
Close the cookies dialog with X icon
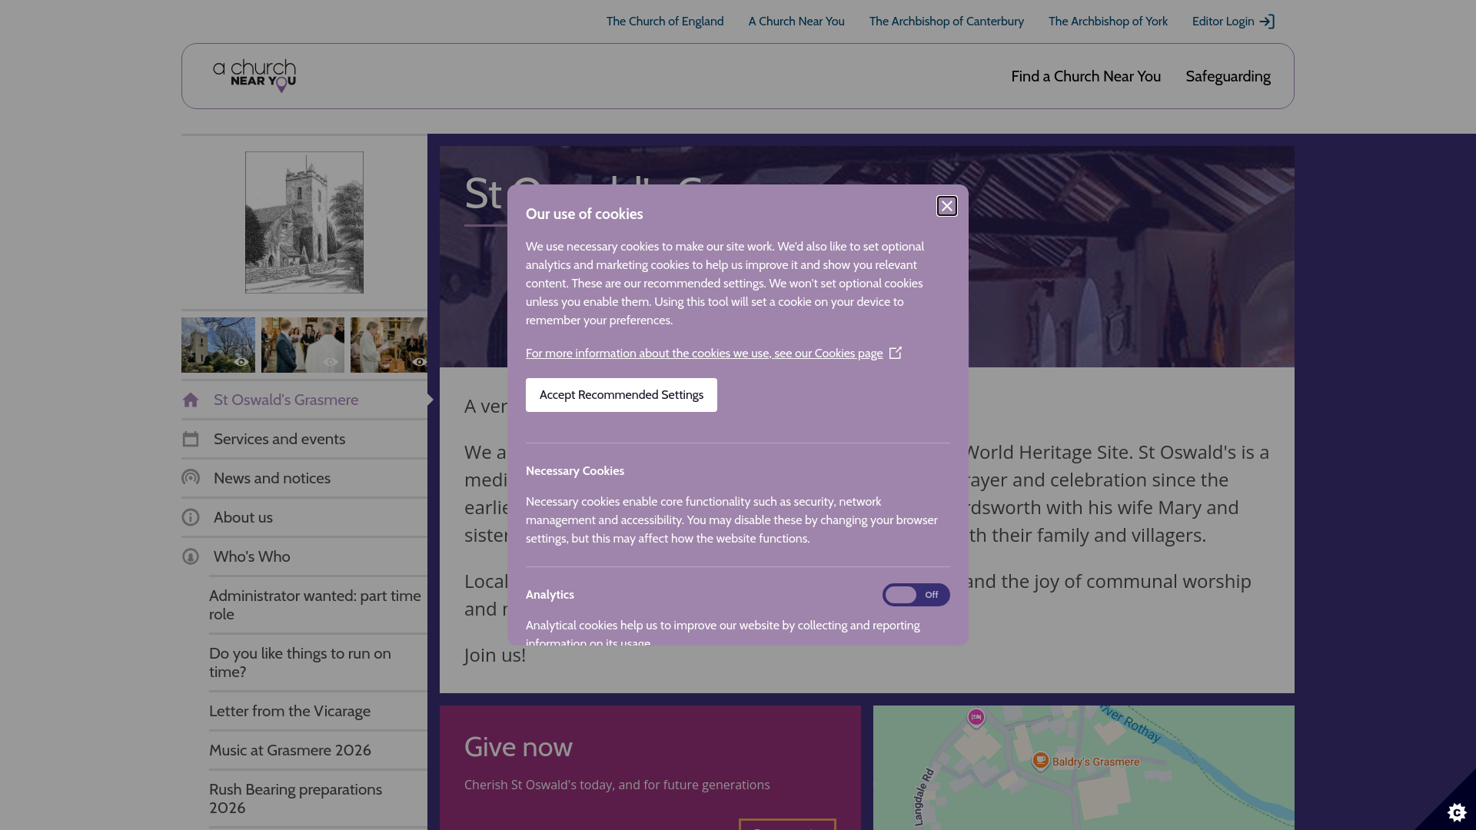point(947,206)
